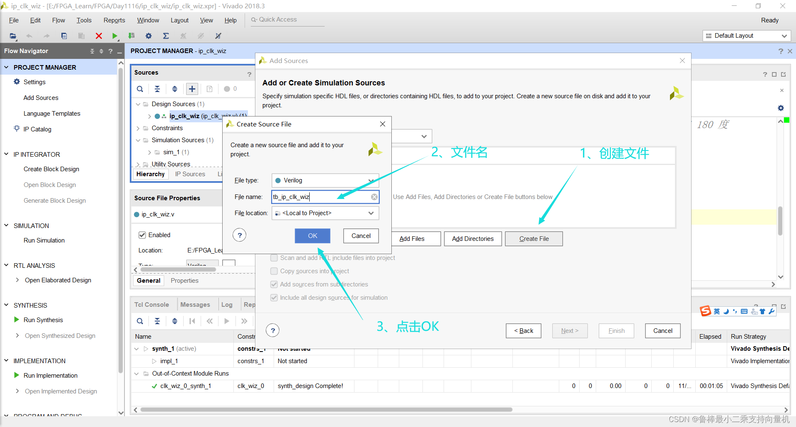The height and width of the screenshot is (427, 796).
Task: Open the File menu
Action: [x=14, y=20]
